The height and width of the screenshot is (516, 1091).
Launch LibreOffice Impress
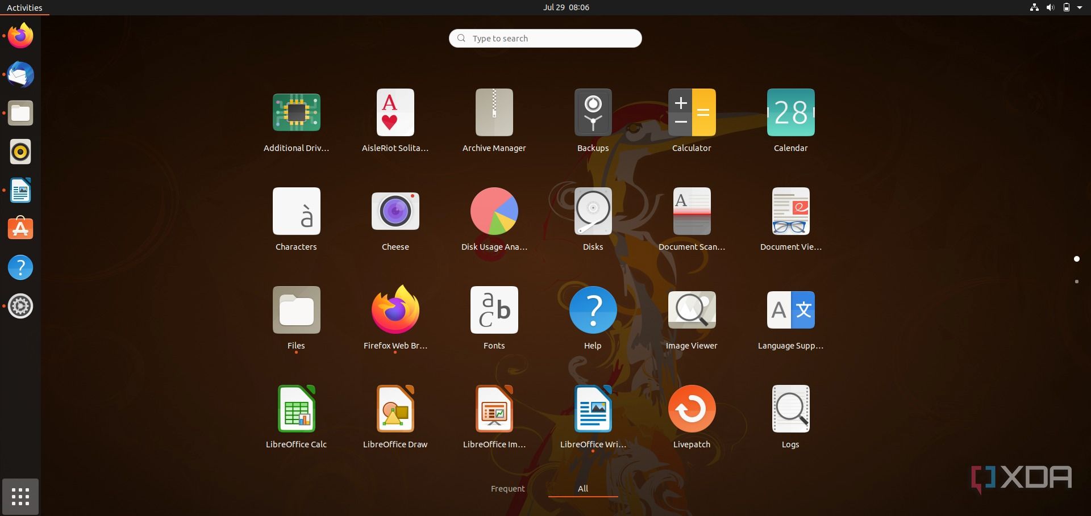[x=494, y=409]
